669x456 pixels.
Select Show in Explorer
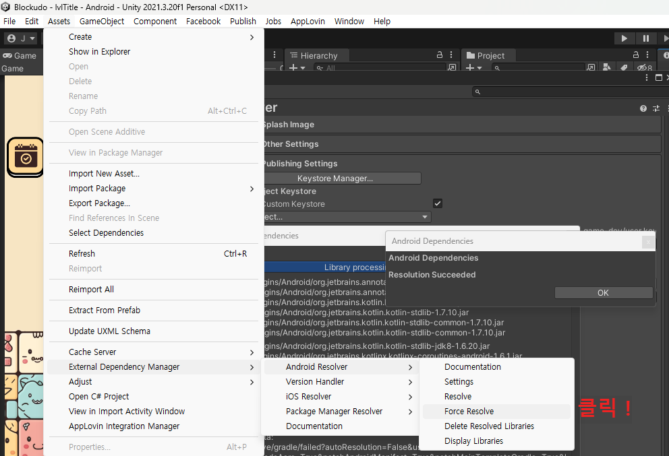tap(154, 52)
